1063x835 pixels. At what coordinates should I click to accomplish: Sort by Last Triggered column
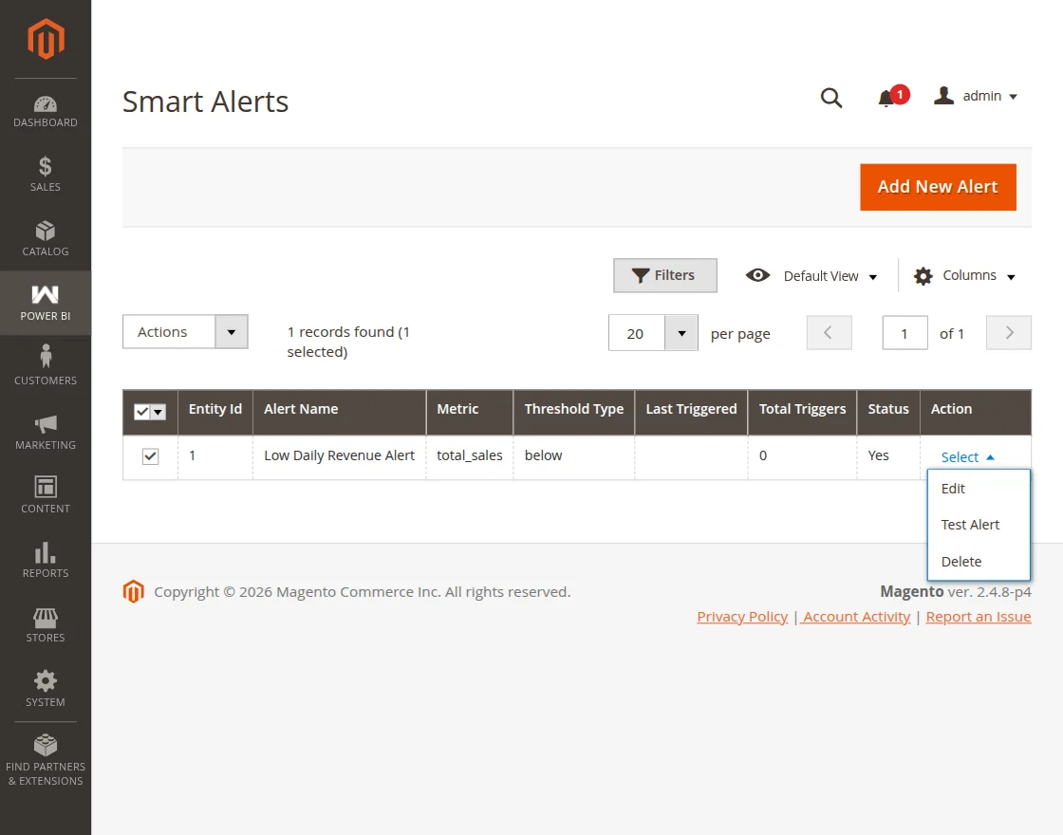point(691,412)
